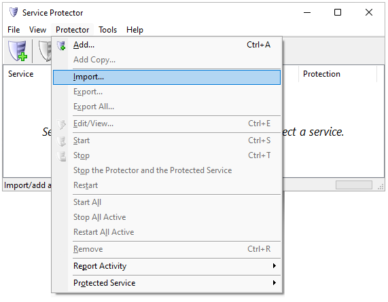
Task: Click the Service column header
Action: [x=21, y=74]
